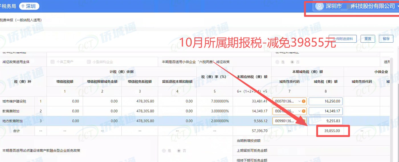Screen dimensions: 399x162
Task: Select 是 for the 六税两费 减征政策 question
Action: (277, 62)
